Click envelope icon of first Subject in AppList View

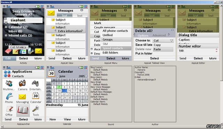[53, 20]
